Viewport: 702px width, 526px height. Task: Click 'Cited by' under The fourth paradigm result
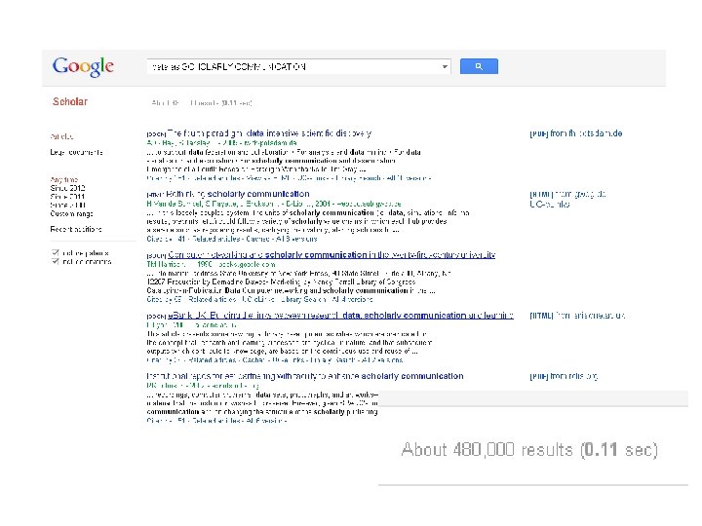coord(166,178)
